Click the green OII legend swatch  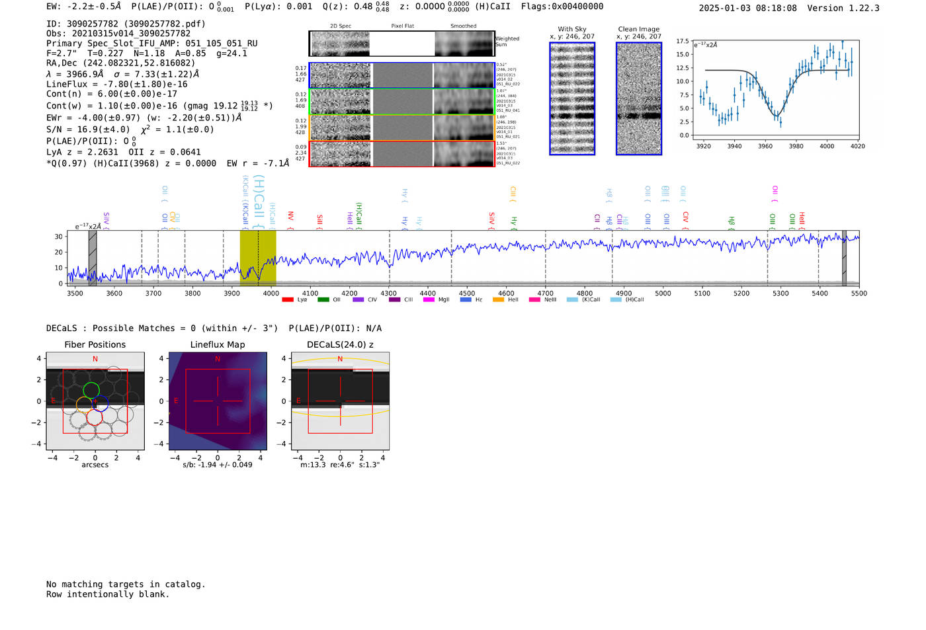(x=323, y=299)
